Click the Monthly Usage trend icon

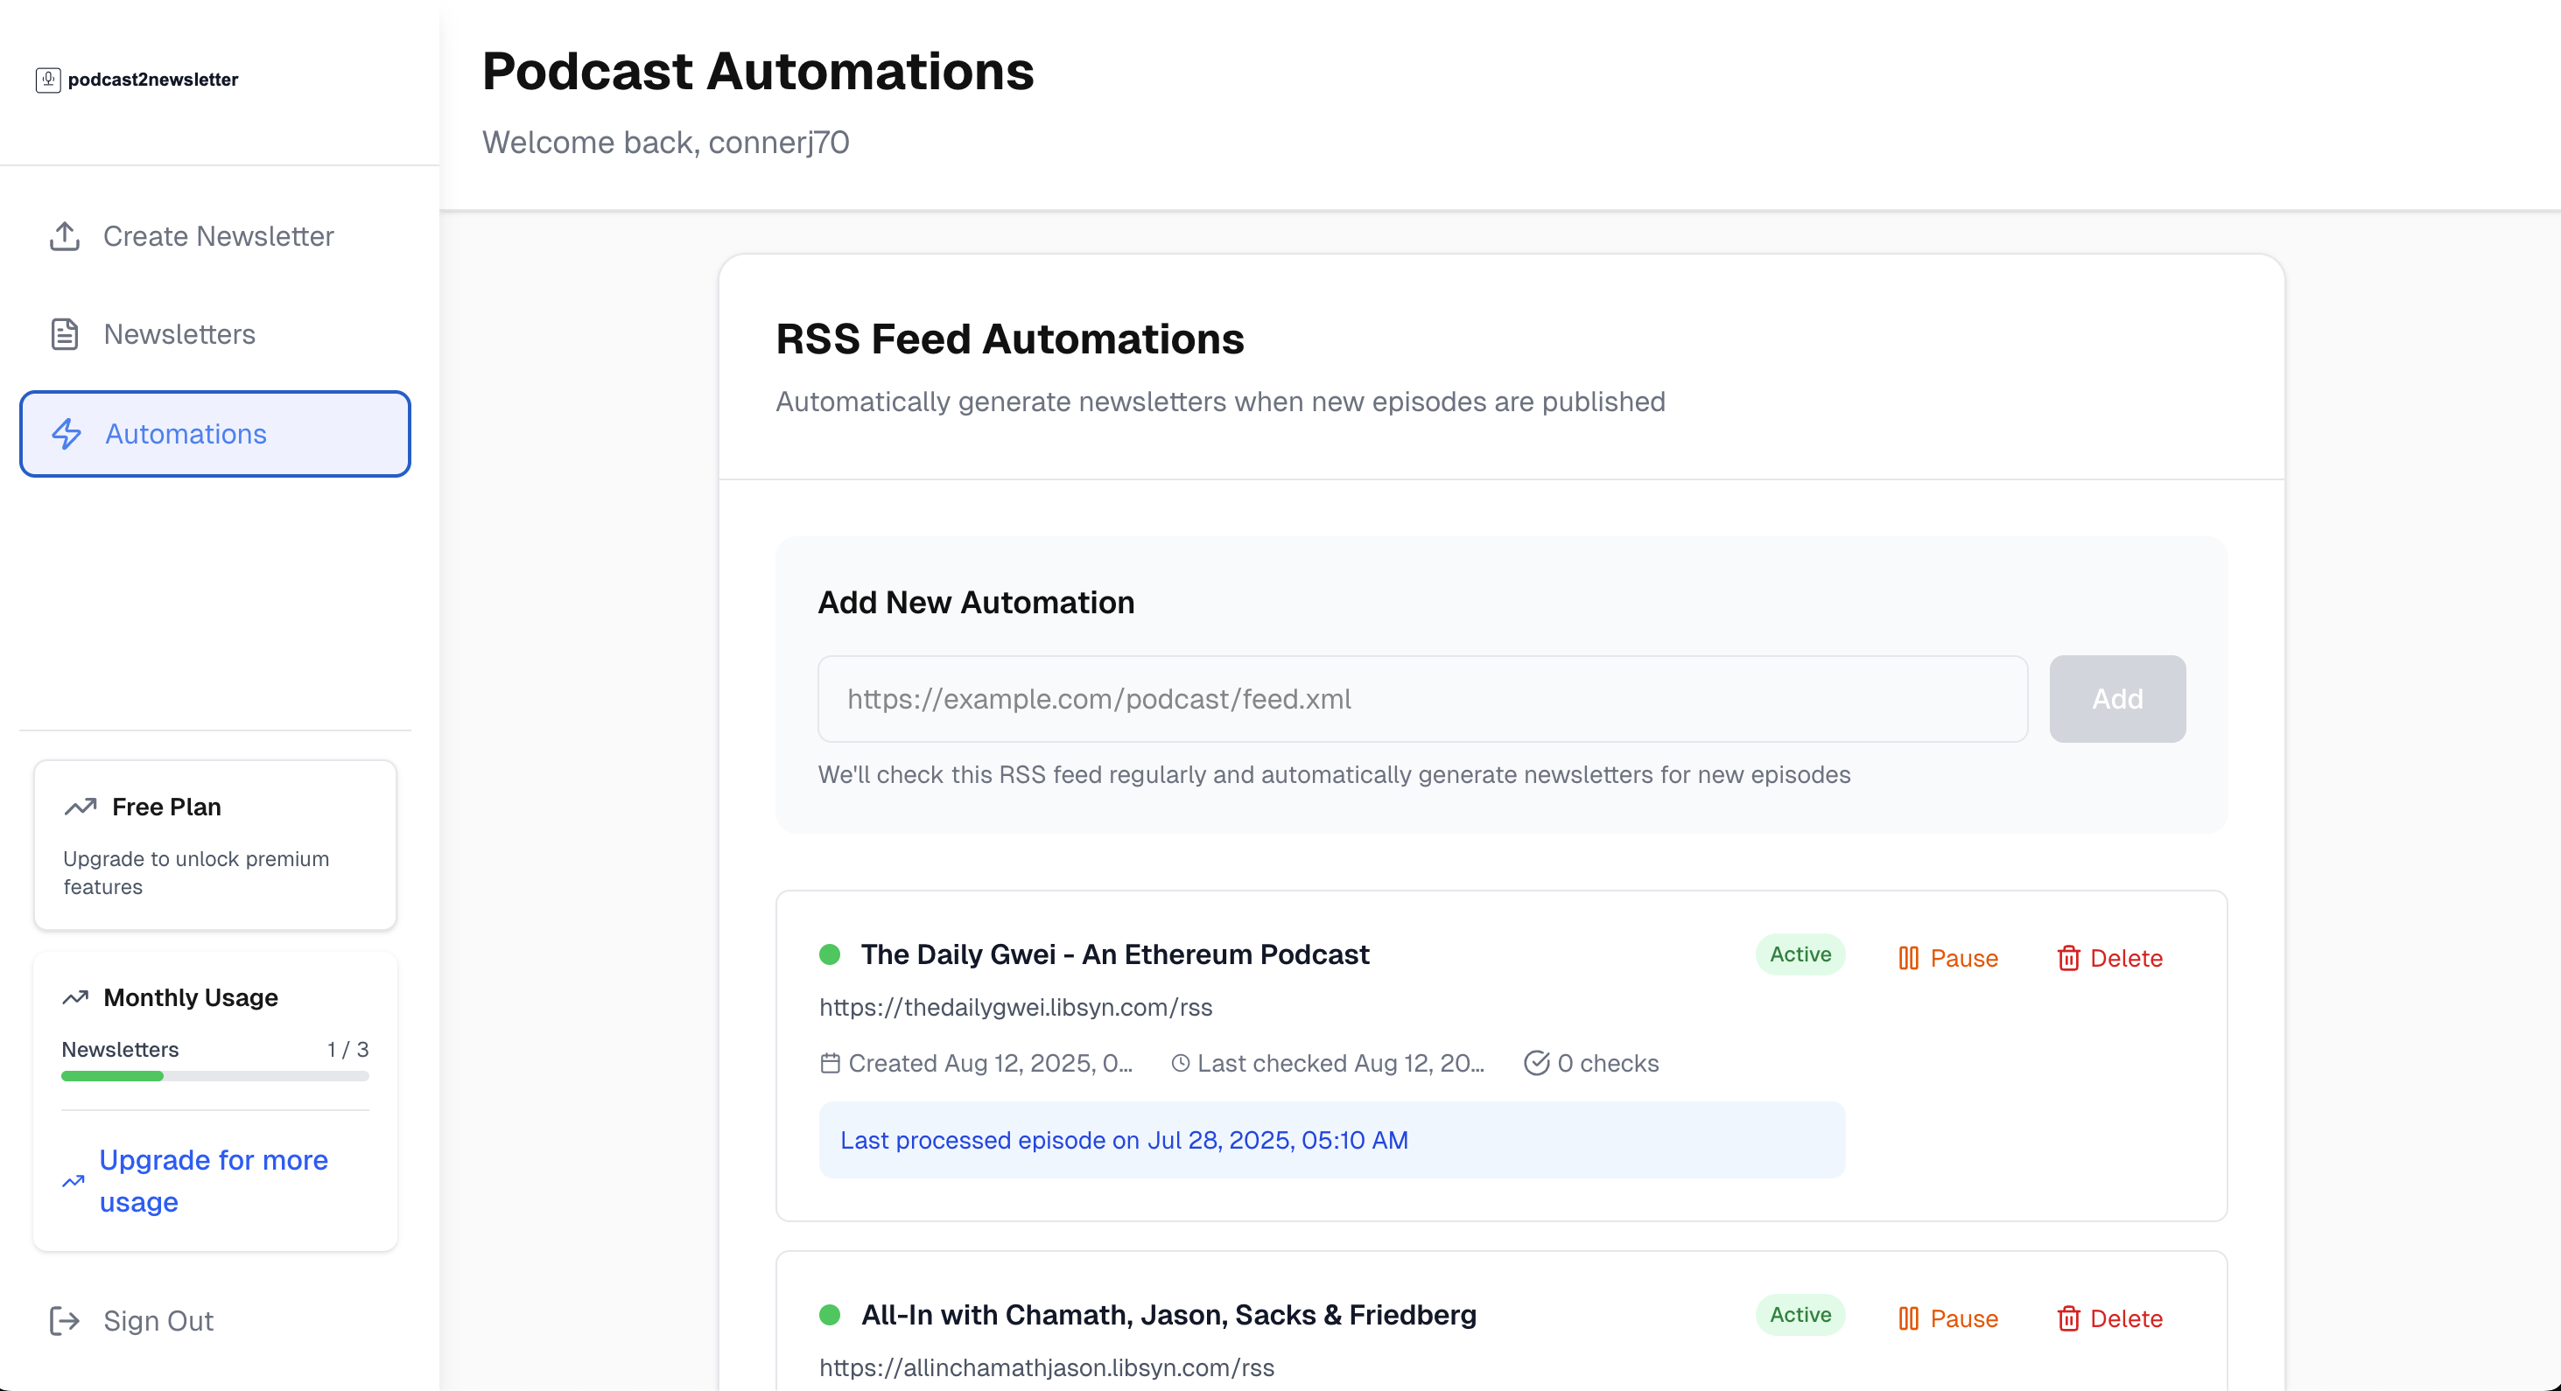75,997
